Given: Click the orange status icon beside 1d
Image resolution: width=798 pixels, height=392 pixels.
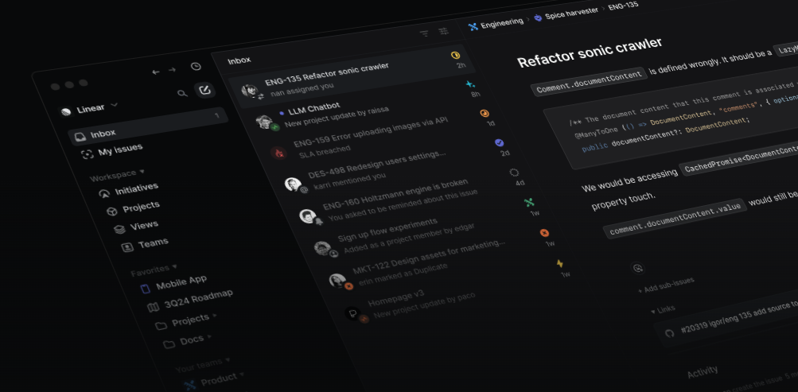Looking at the screenshot, I should [x=485, y=114].
